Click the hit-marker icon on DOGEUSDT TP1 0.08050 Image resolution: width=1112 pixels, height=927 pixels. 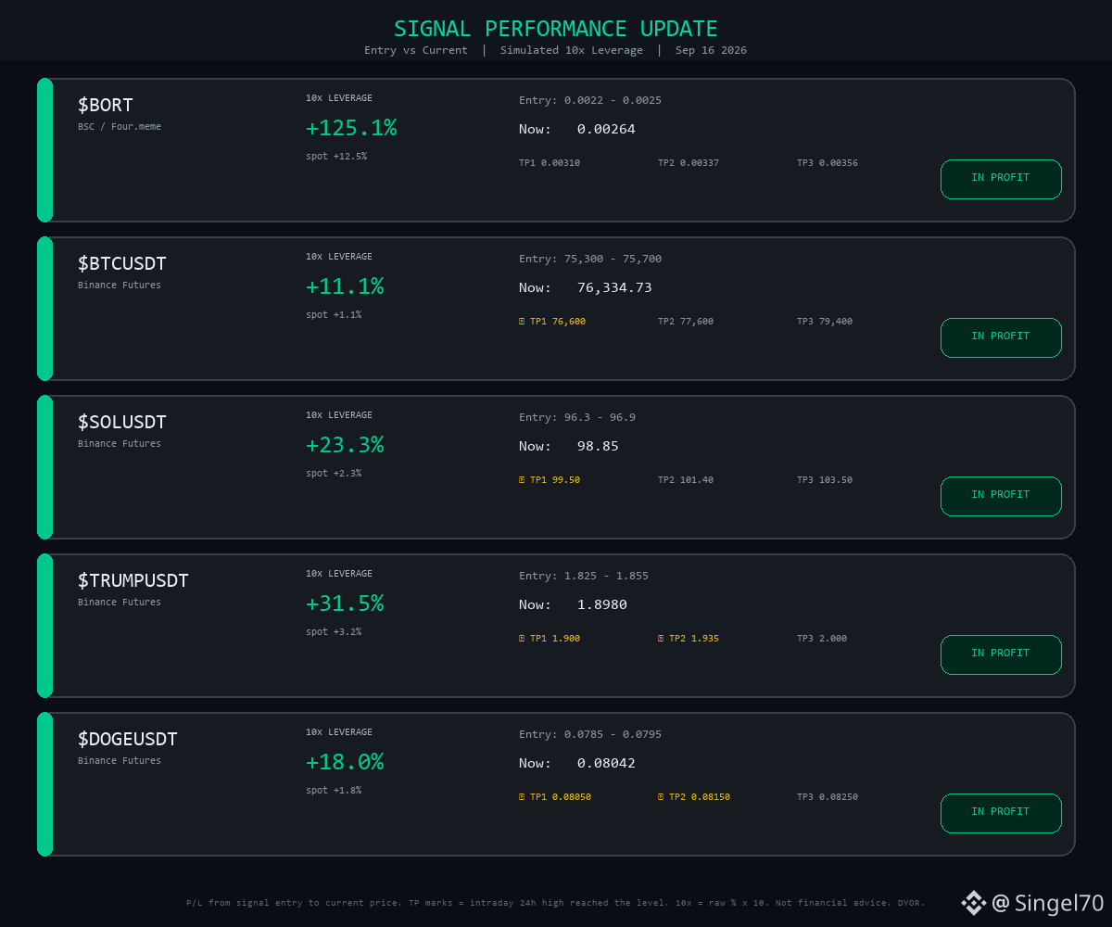[x=522, y=797]
